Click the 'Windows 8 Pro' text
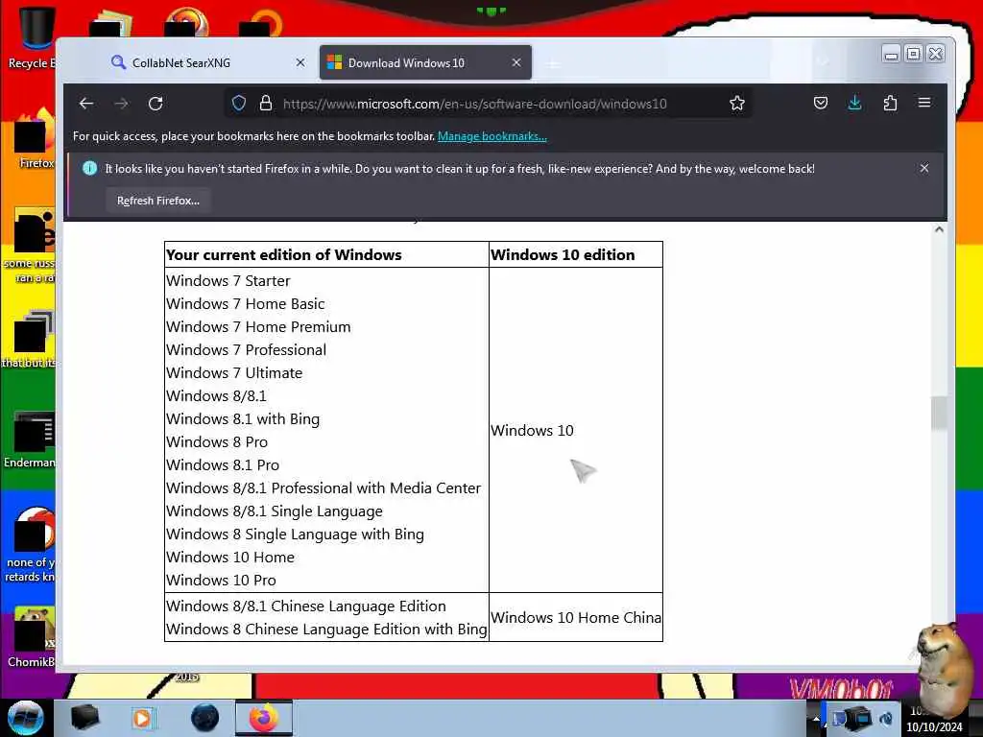The image size is (983, 737). point(217,441)
